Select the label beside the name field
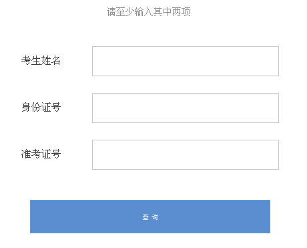This screenshot has width=307, height=248. click(41, 61)
